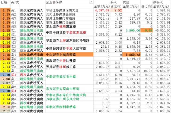Select the red 4,597.69 buy amount
Viewport: 171px width, 113px height.
click(x=102, y=10)
